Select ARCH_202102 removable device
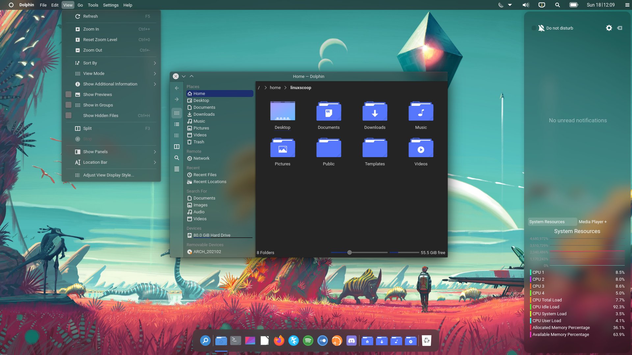The height and width of the screenshot is (355, 632). tap(220, 251)
